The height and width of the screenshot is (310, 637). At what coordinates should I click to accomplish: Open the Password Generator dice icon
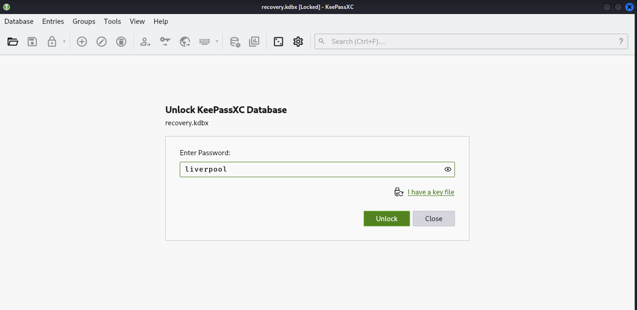coord(278,42)
